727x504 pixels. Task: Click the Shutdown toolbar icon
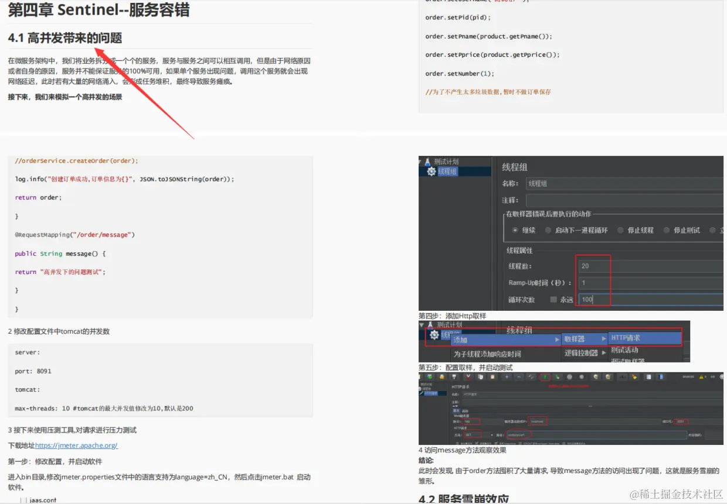(582, 376)
